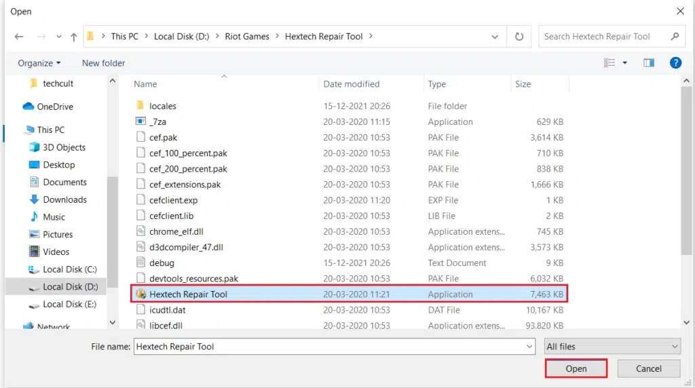The height and width of the screenshot is (388, 695).
Task: Sort by Size column header
Action: pyautogui.click(x=523, y=84)
